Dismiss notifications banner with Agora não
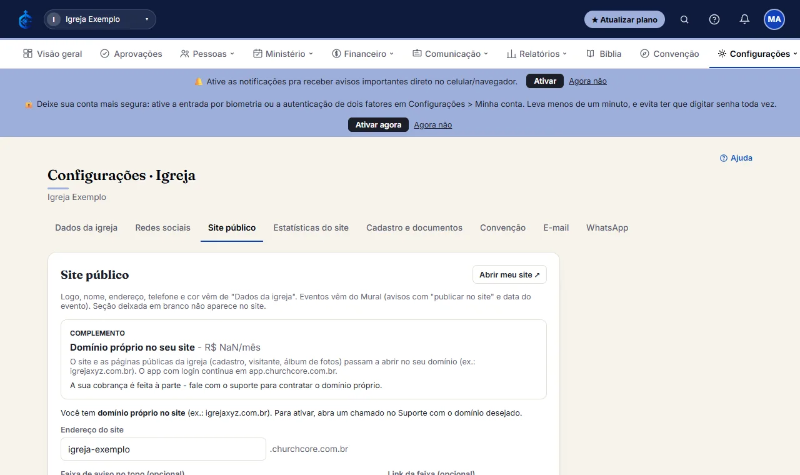Screen dimensions: 800x475 (x=587, y=81)
